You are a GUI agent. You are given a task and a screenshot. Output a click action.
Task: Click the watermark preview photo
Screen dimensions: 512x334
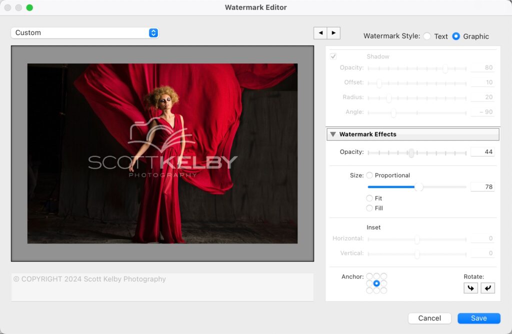click(x=162, y=153)
